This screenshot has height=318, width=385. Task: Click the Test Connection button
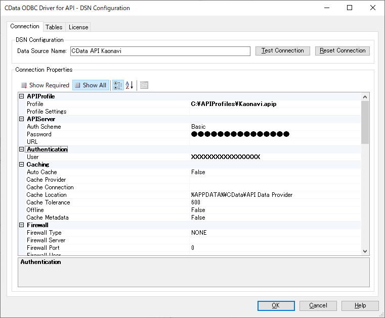point(283,50)
